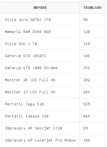Click the truncated value 86
Viewport: 107px width, 147px height.
point(85,20)
